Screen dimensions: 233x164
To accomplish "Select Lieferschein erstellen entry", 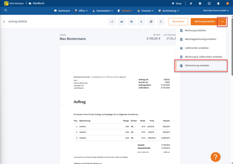I will click(196, 48).
